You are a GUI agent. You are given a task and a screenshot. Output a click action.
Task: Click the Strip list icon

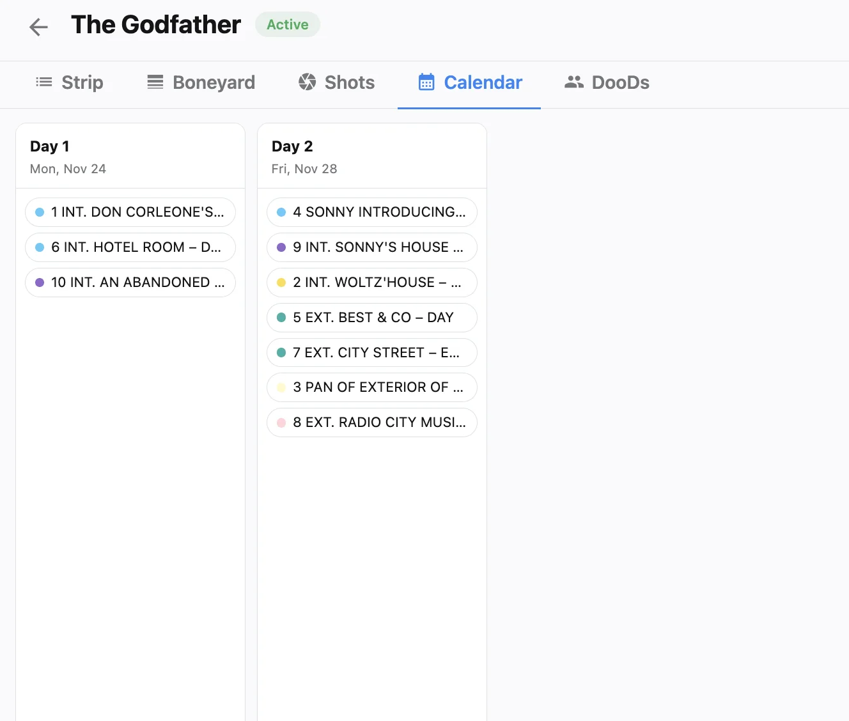44,82
